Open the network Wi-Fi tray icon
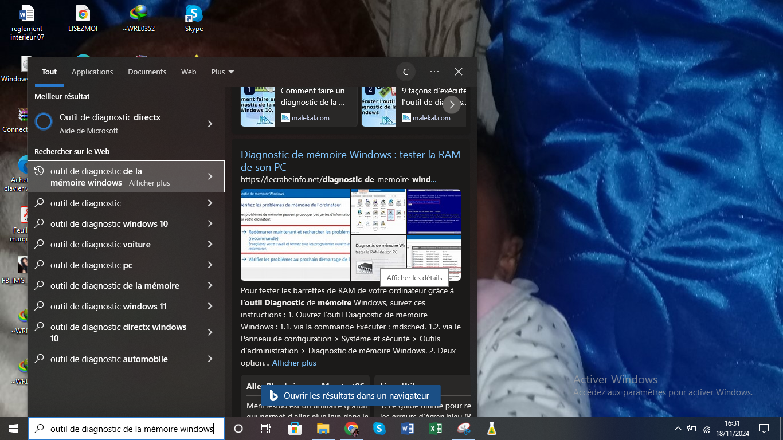This screenshot has height=440, width=783. pyautogui.click(x=707, y=429)
